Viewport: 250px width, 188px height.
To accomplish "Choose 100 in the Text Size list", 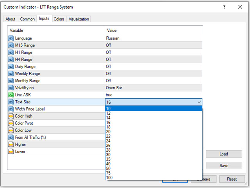I will pos(154,177).
